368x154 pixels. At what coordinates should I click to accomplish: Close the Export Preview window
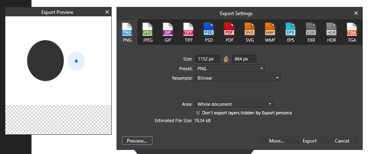(x=107, y=12)
